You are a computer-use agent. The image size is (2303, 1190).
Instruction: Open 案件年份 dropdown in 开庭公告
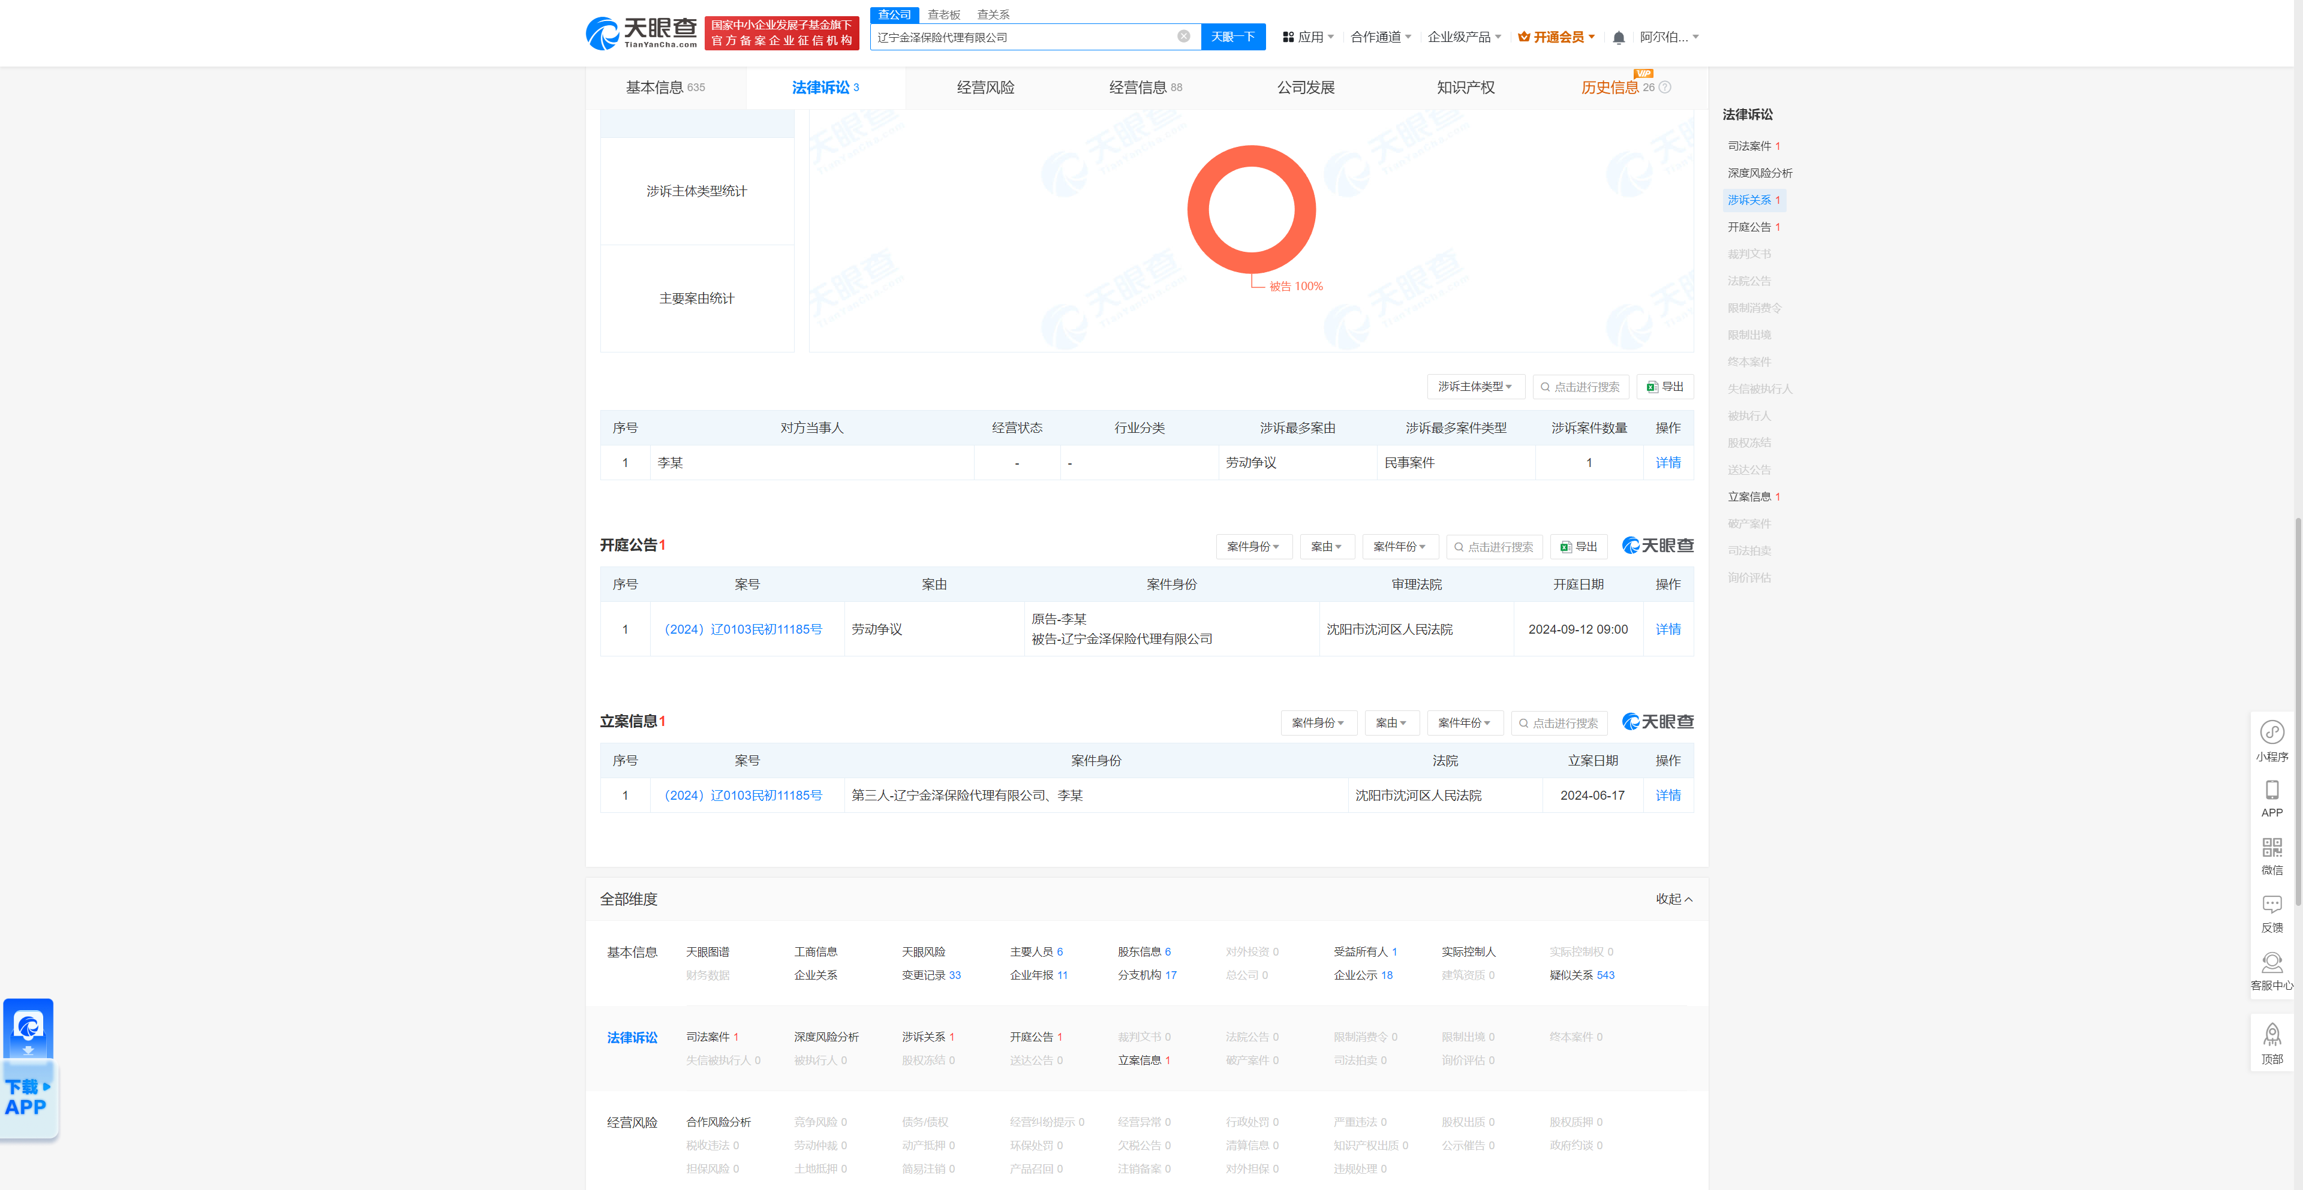pyautogui.click(x=1400, y=547)
